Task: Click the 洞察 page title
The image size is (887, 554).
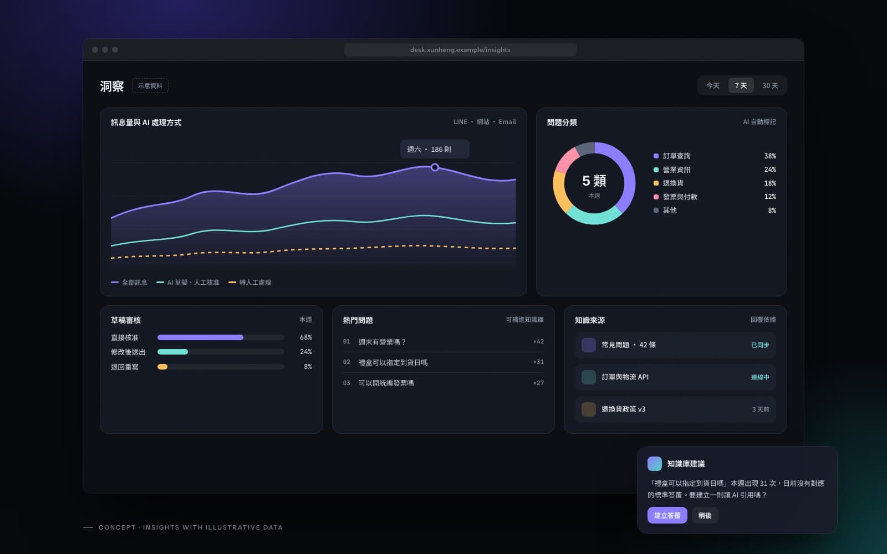Action: pos(112,86)
